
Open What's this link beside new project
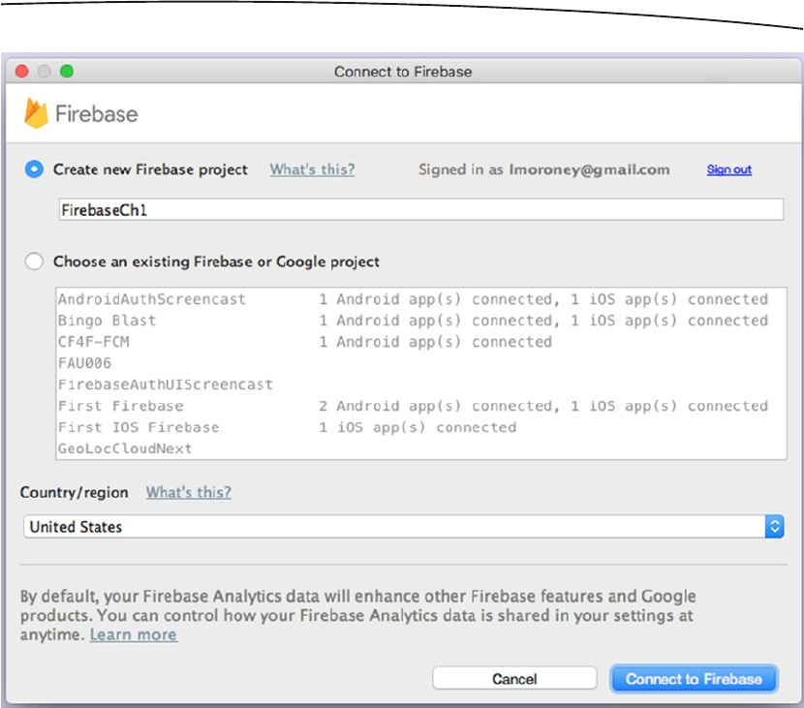(312, 169)
